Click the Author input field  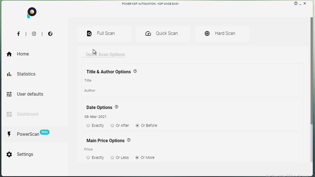tap(192, 91)
